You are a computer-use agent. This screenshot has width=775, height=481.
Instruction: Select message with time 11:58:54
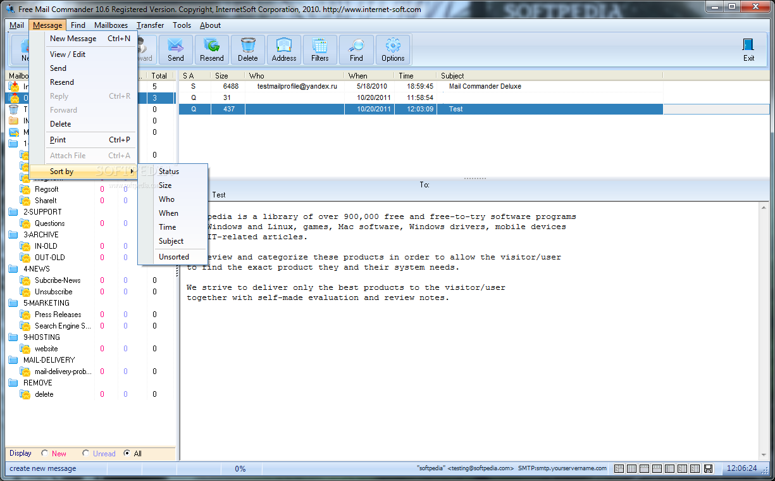click(x=421, y=98)
